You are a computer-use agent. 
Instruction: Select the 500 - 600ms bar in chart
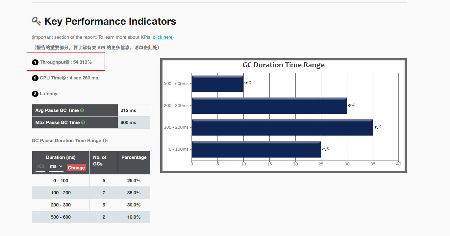[x=217, y=84]
